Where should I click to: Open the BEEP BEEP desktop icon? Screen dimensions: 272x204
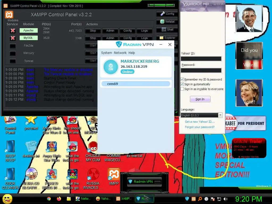point(10,151)
